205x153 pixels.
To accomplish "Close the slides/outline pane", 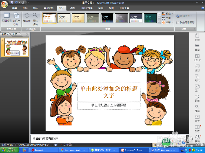I will pos(27,34).
